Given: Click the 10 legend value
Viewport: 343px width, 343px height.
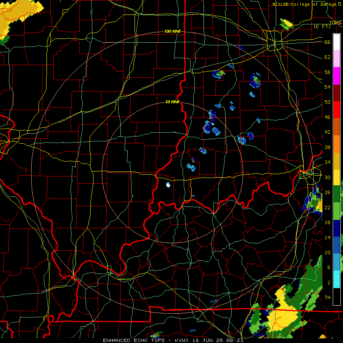Looking at the screenshot, I should tap(327, 252).
